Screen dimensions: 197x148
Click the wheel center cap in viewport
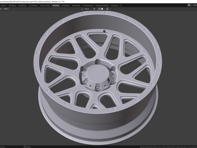(x=98, y=74)
